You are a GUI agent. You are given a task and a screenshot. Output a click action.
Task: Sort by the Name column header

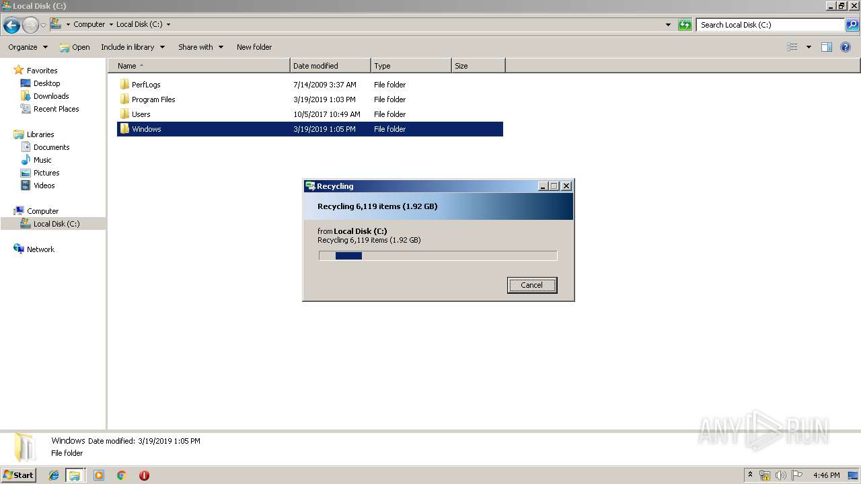pos(199,66)
